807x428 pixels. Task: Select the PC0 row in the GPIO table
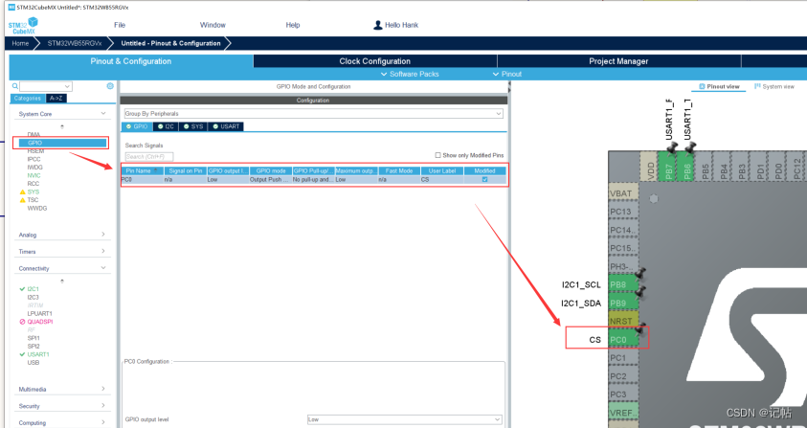pyautogui.click(x=313, y=180)
